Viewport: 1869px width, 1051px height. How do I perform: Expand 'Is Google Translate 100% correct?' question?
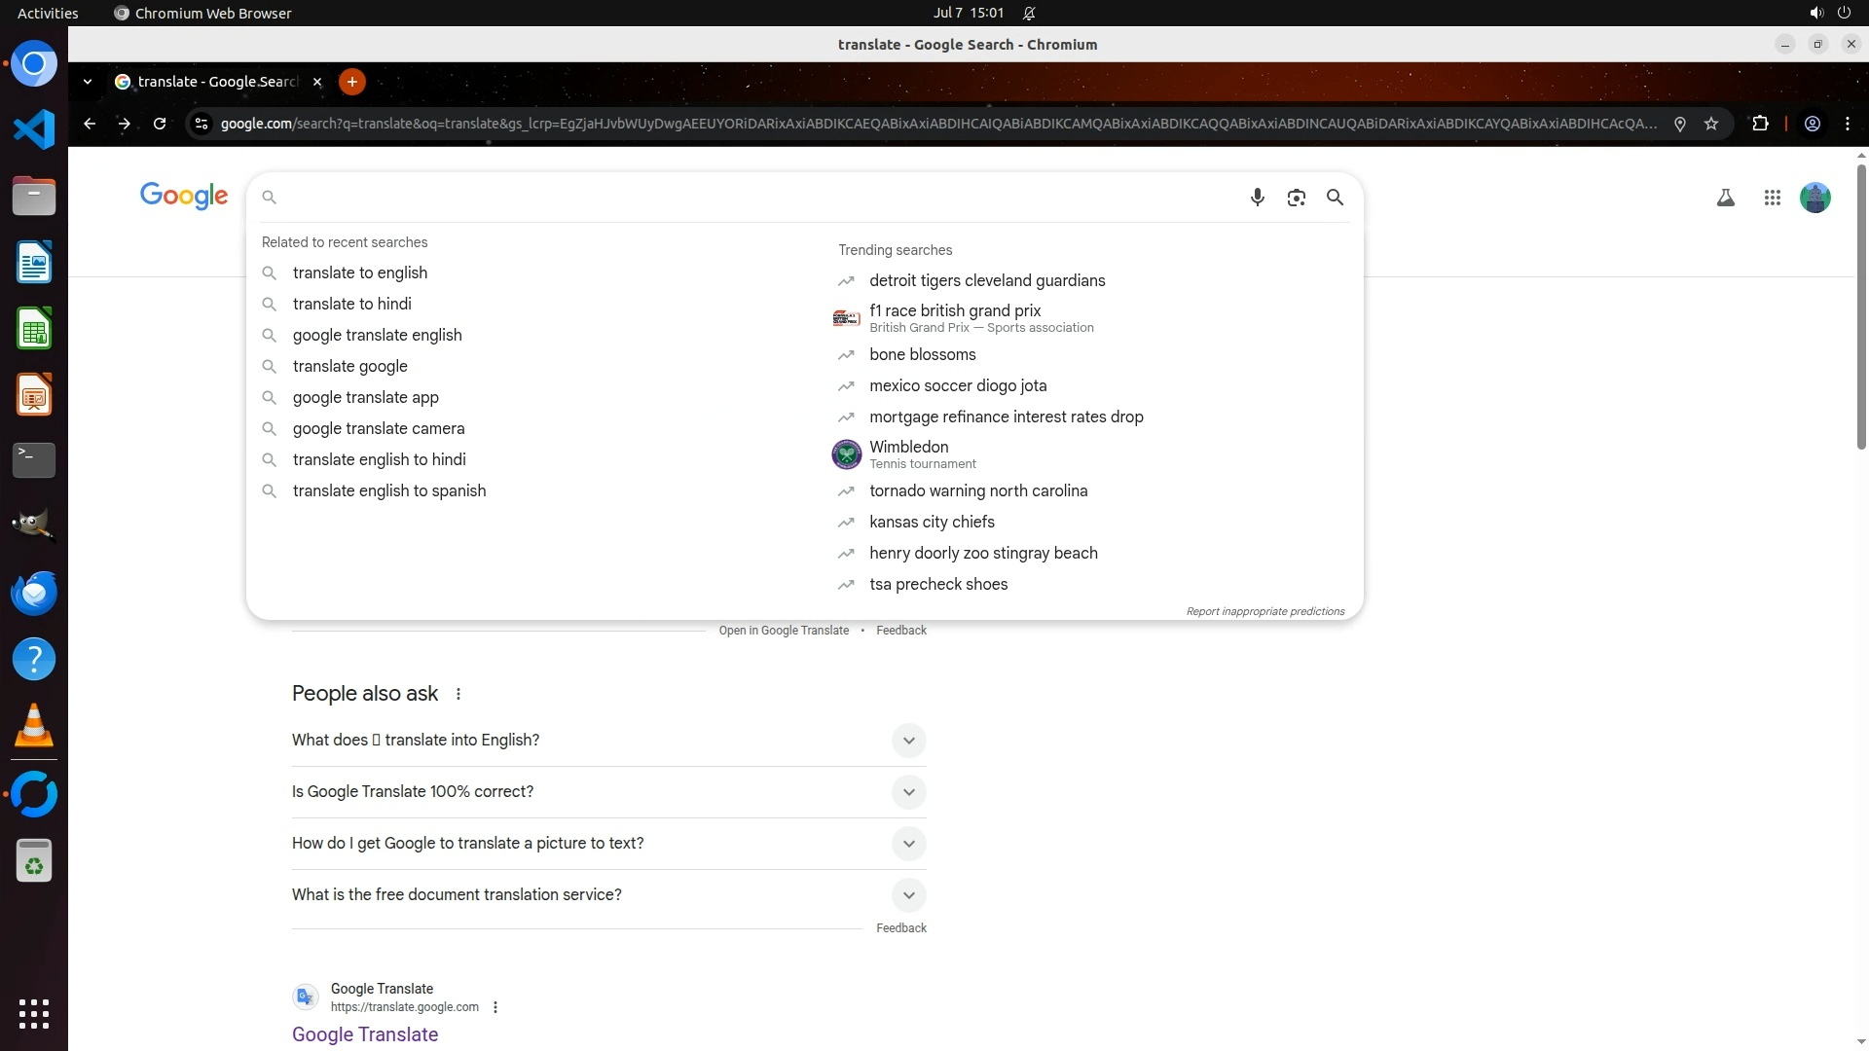pyautogui.click(x=907, y=792)
